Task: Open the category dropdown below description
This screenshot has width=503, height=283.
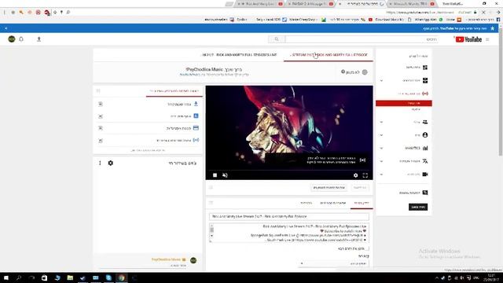Action: [x=334, y=263]
